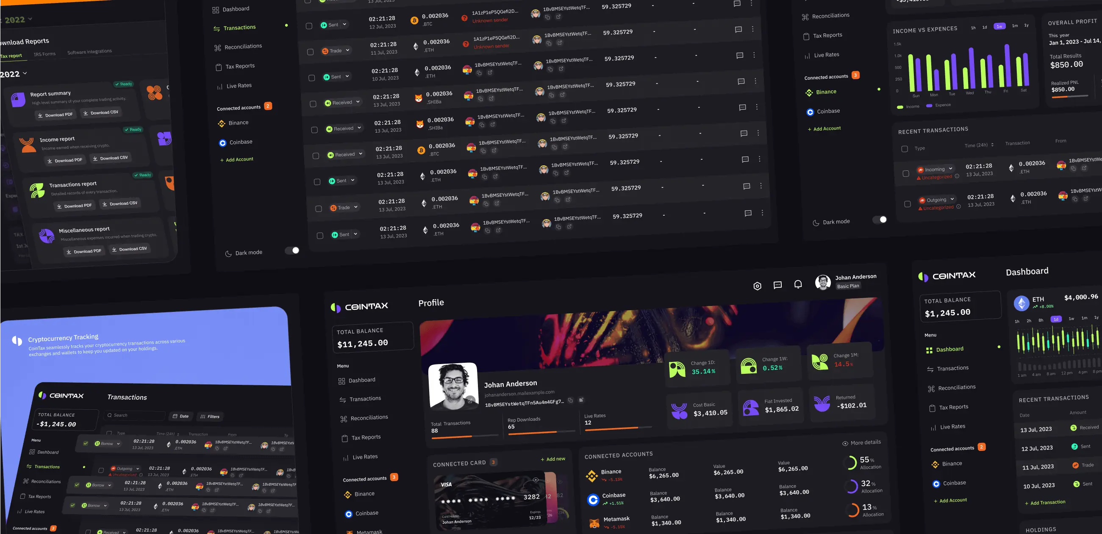
Task: Click eye icon on the Visa card
Action: [536, 480]
